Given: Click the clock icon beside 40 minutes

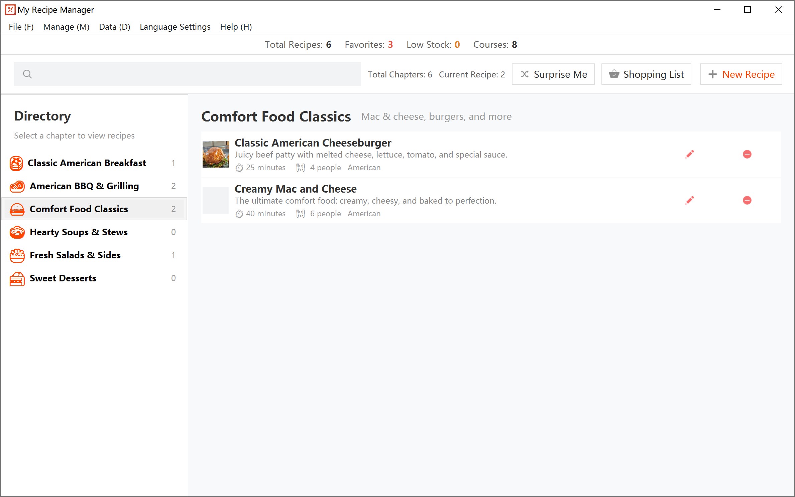Looking at the screenshot, I should tap(239, 214).
